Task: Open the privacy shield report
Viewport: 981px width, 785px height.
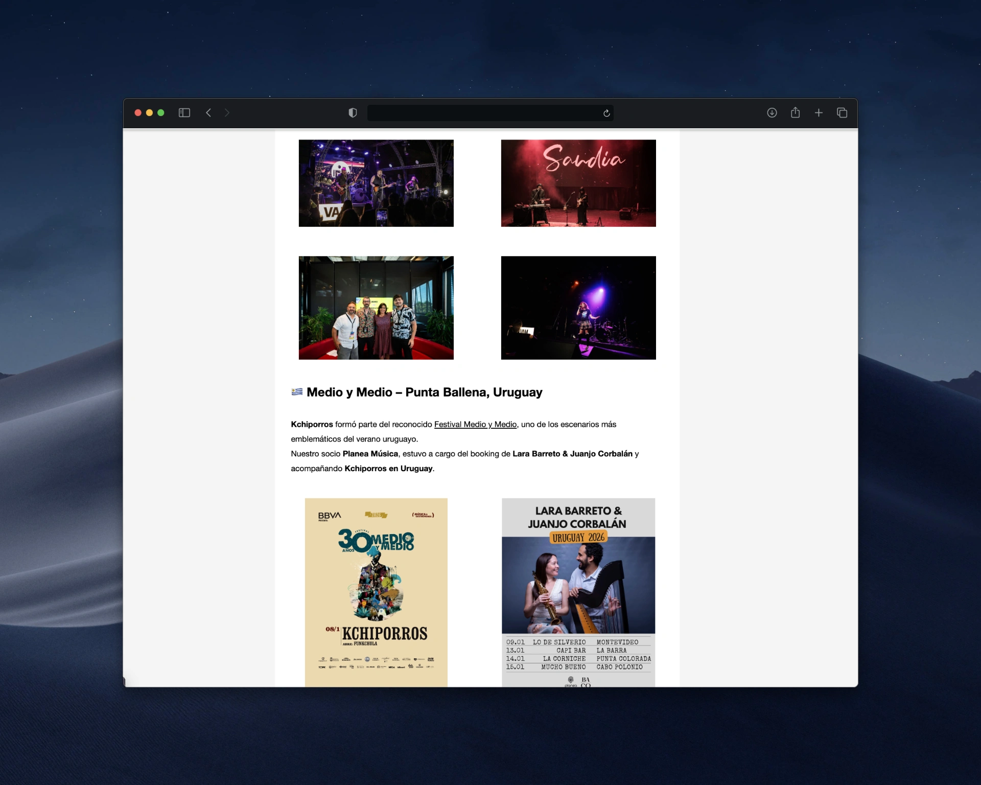Action: point(353,112)
